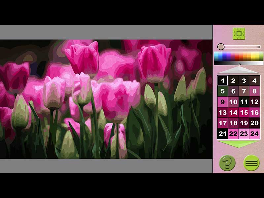Viewport: 264px width, 198px height.
Task: Select color number 13 swatch
Action: (x=222, y=112)
